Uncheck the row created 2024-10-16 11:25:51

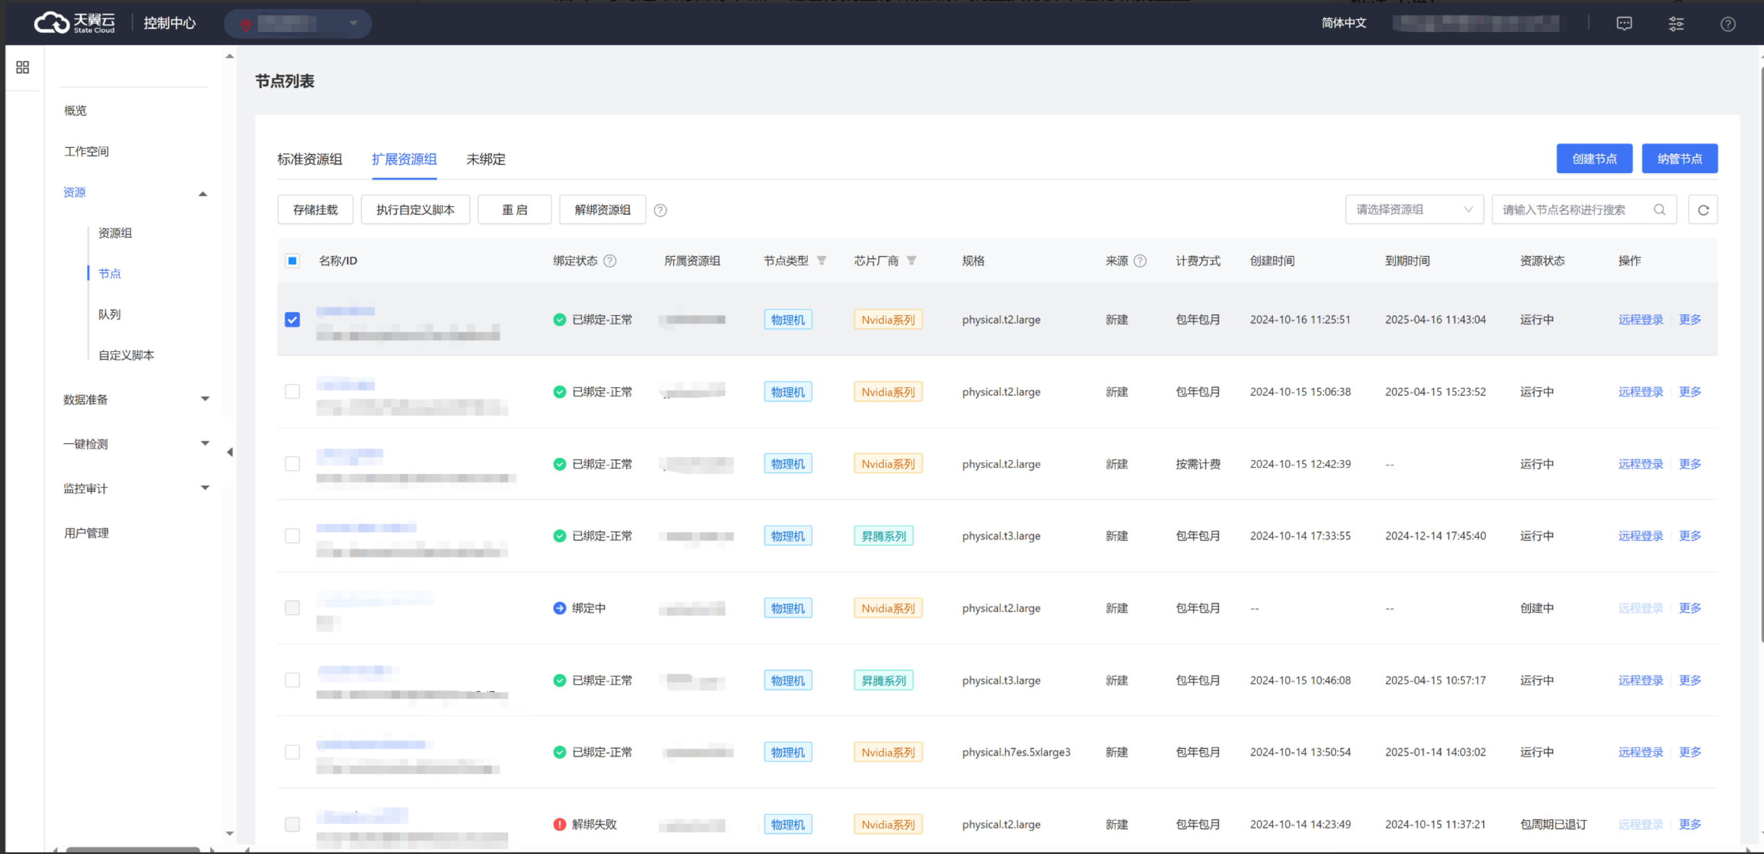pos(293,319)
